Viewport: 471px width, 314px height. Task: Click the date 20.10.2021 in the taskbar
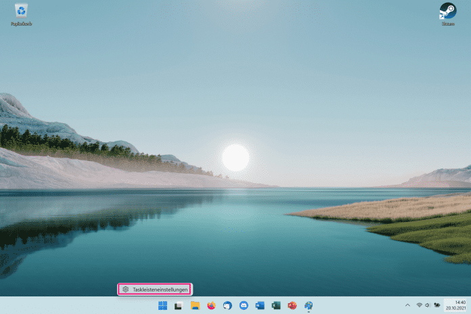pos(457,309)
